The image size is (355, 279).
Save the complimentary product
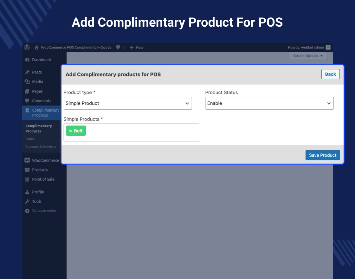tap(323, 155)
